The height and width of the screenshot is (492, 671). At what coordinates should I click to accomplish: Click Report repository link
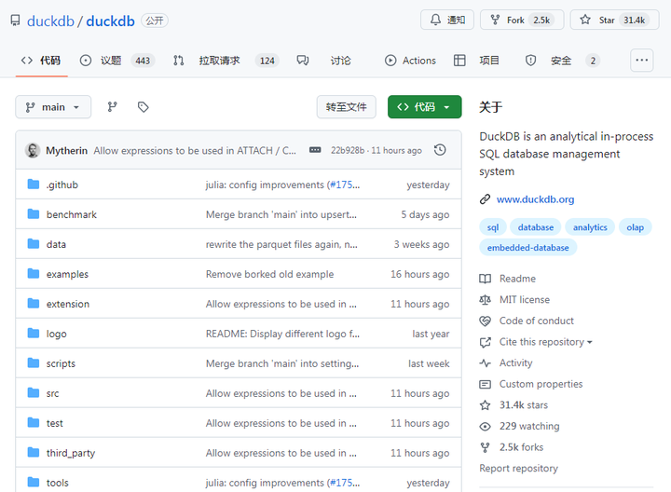pyautogui.click(x=519, y=469)
